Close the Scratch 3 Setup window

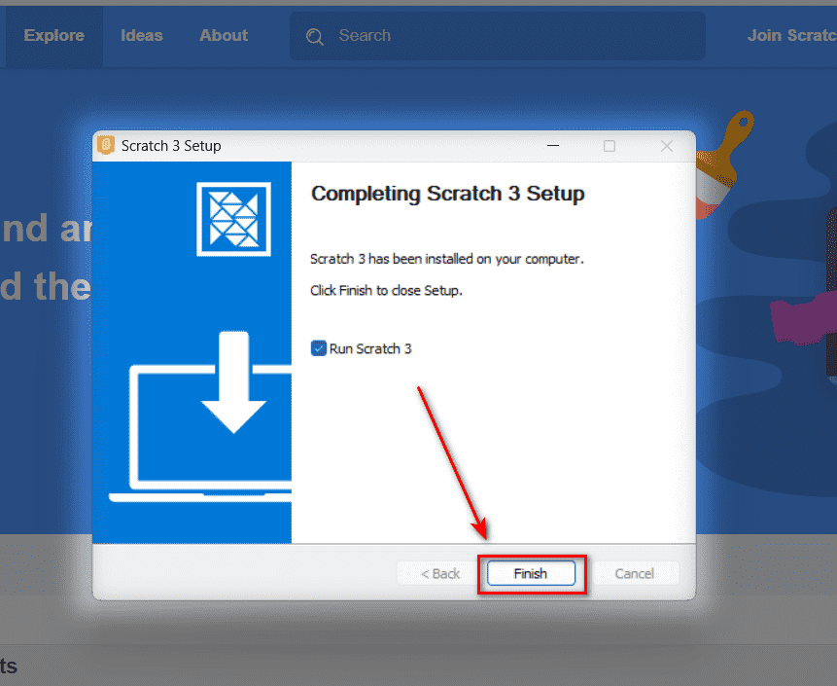click(667, 145)
